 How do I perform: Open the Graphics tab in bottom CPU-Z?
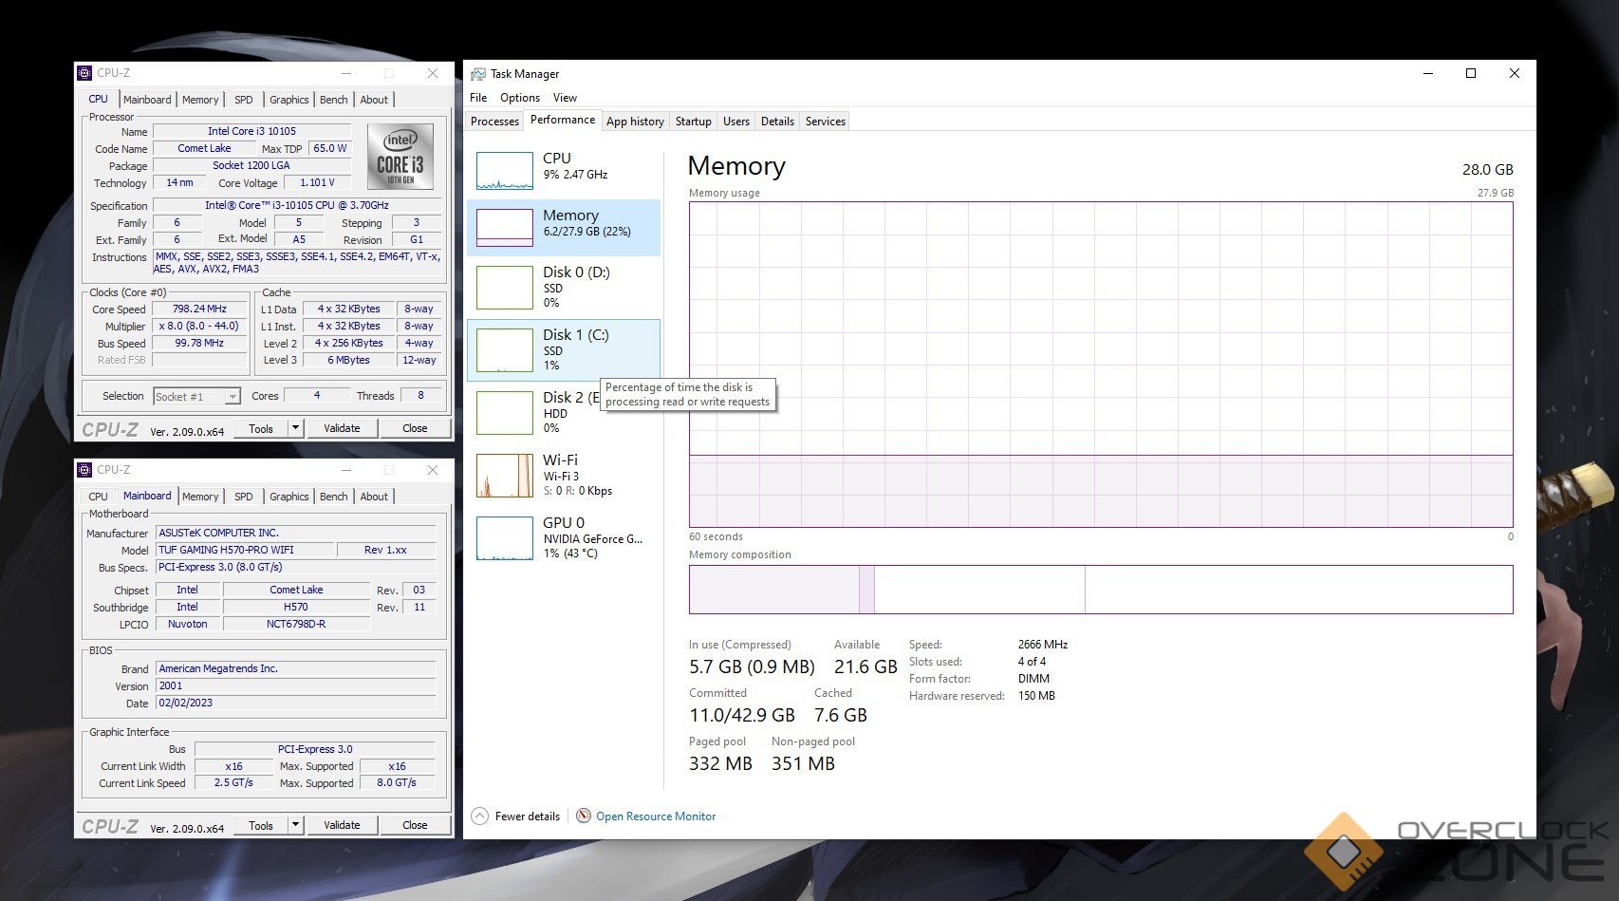[x=288, y=497]
